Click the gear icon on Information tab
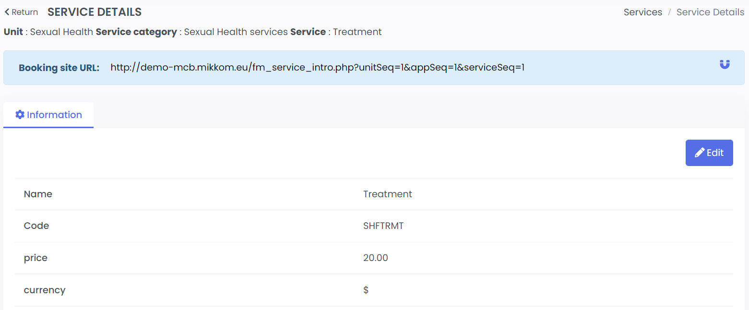 (20, 115)
